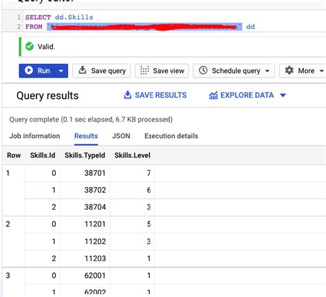Click the More gear icon

point(290,70)
